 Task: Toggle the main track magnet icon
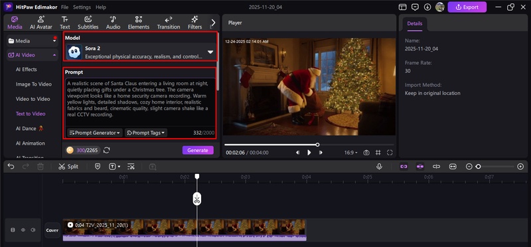coord(404,167)
